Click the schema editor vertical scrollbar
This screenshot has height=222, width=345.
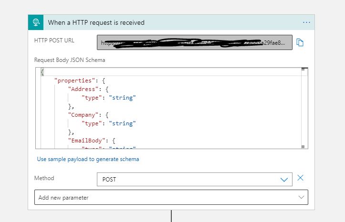pos(303,108)
